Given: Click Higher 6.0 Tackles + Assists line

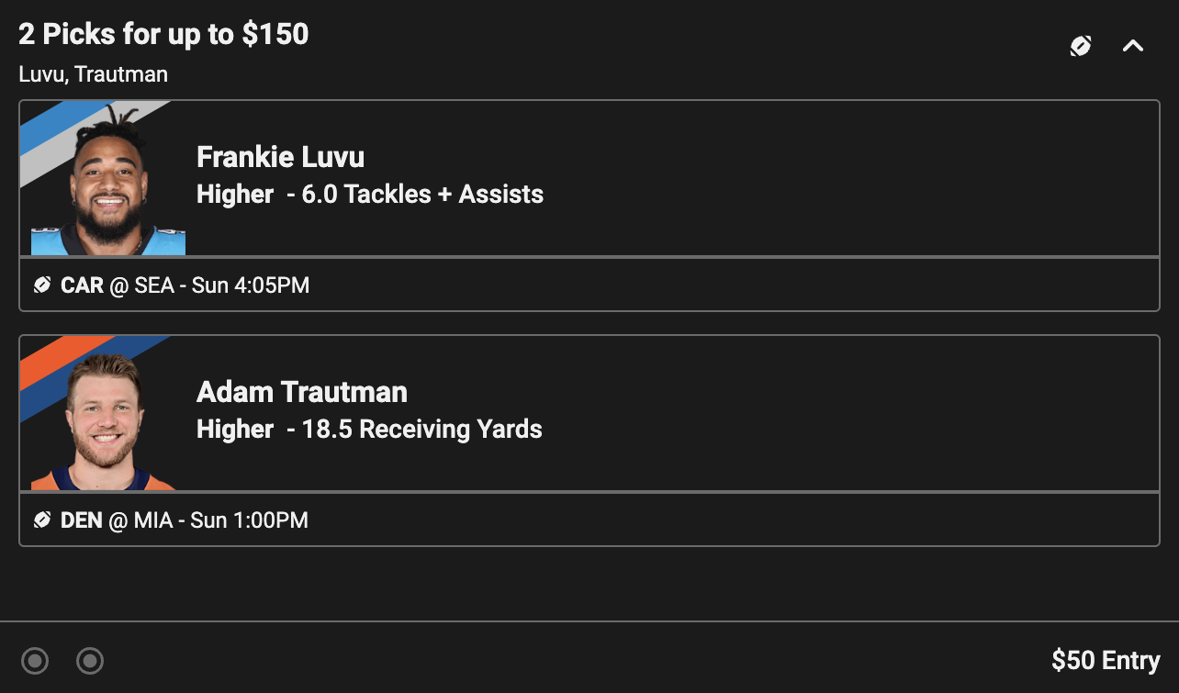Looking at the screenshot, I should pos(370,195).
